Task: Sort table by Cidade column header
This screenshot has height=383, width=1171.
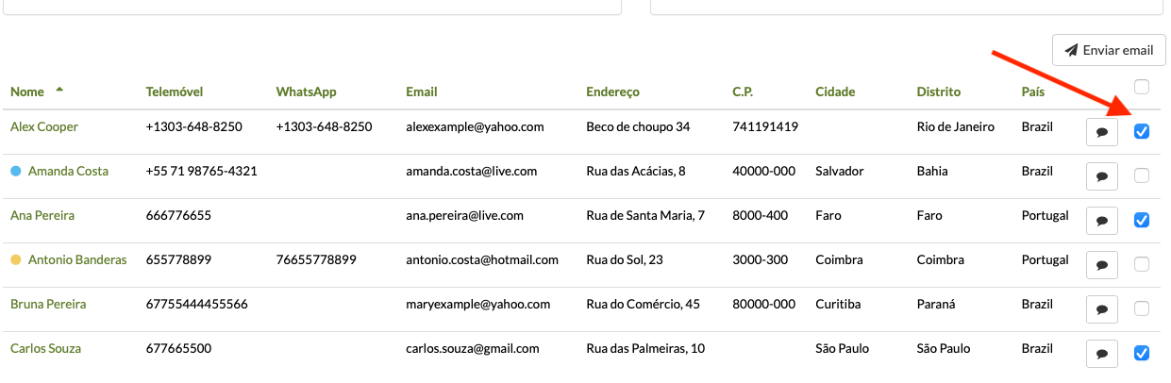Action: pos(835,92)
